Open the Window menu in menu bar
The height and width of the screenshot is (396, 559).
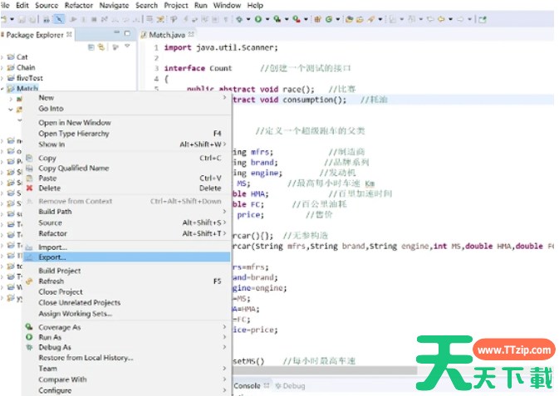coord(227,5)
